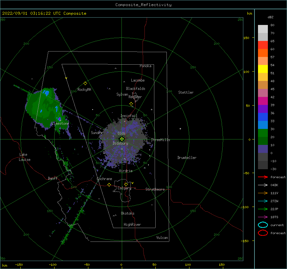
Task: Click the 18TS legend label
Action: coord(274,217)
